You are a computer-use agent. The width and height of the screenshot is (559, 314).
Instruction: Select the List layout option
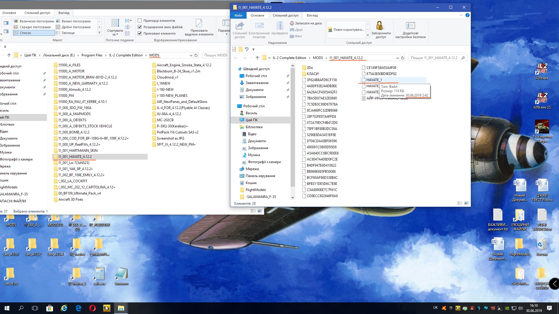25,33
